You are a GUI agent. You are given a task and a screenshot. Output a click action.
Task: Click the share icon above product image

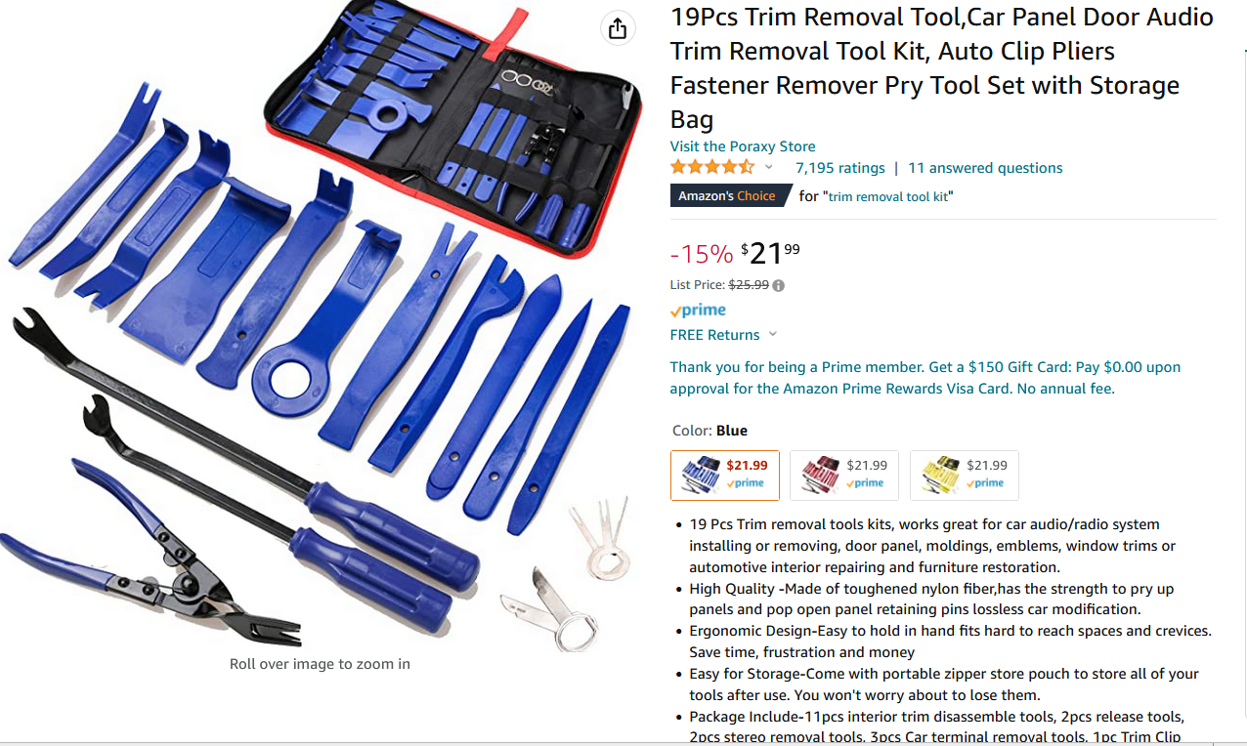(x=617, y=29)
